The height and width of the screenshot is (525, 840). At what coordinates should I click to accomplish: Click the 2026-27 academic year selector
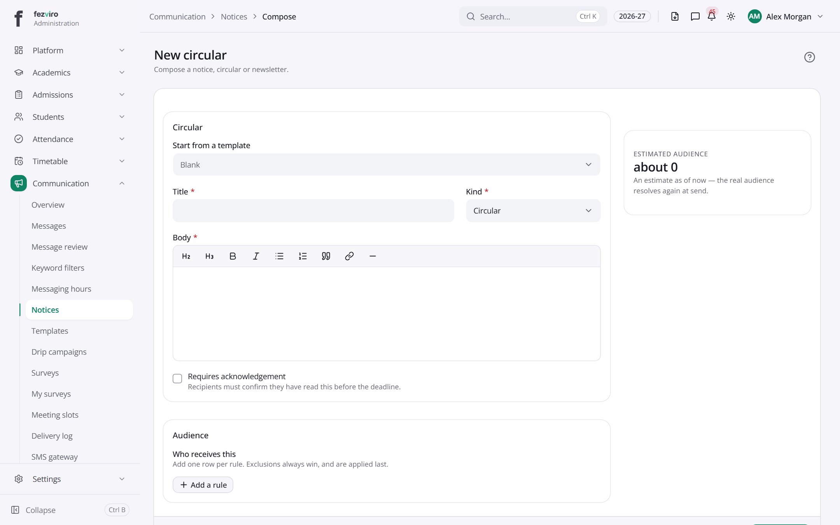click(632, 16)
